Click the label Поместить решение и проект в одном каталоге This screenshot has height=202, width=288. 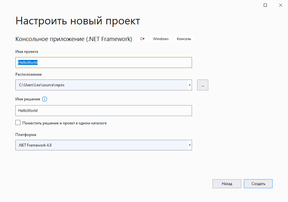click(x=64, y=123)
